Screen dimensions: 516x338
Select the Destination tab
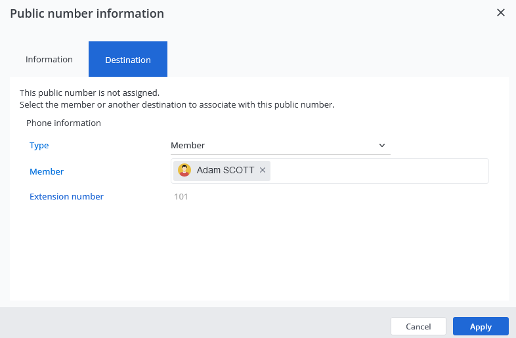click(x=128, y=60)
